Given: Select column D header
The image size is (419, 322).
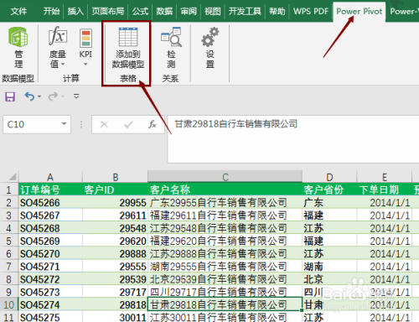Looking at the screenshot, I should pyautogui.click(x=329, y=177).
